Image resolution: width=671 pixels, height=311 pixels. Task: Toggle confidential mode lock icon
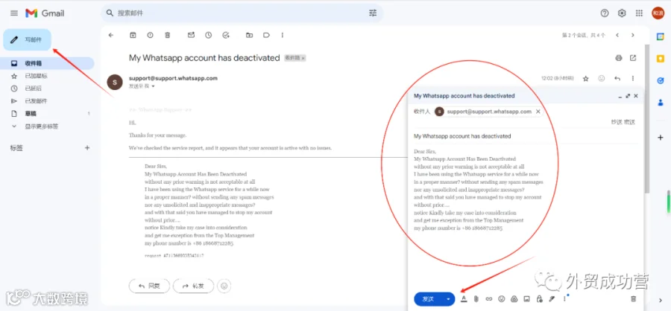click(540, 299)
